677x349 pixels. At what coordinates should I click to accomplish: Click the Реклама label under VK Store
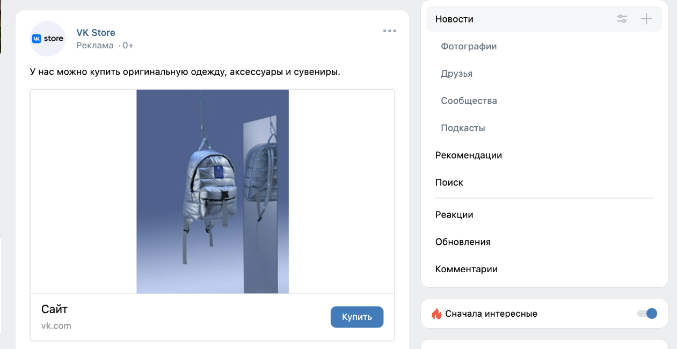coord(95,46)
